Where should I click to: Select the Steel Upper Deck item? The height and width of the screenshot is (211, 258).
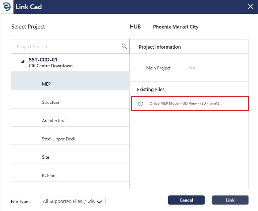[x=71, y=136]
